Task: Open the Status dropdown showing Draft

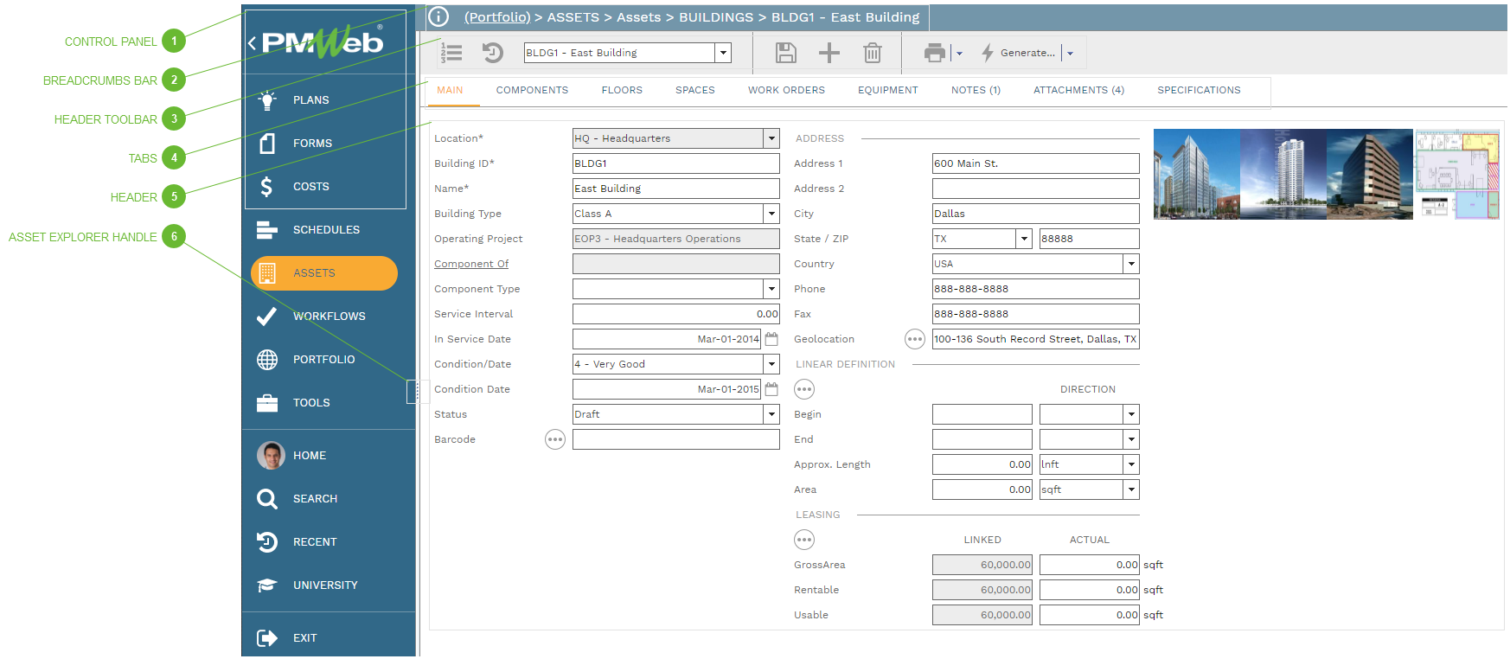Action: point(771,414)
